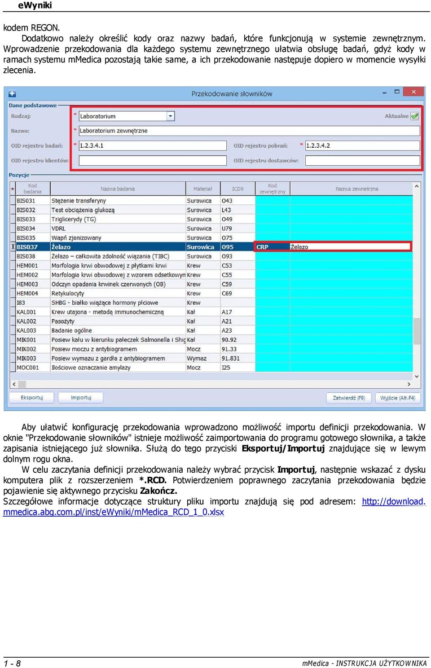Select row BIS033 Triglicerydy (TG)
This screenshot has height=668, width=431.
pyautogui.click(x=211, y=219)
